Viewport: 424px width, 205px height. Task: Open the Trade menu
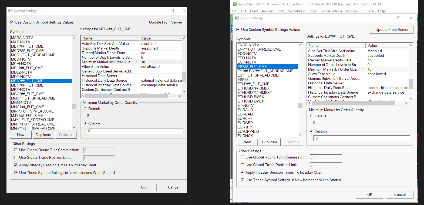tap(313, 11)
